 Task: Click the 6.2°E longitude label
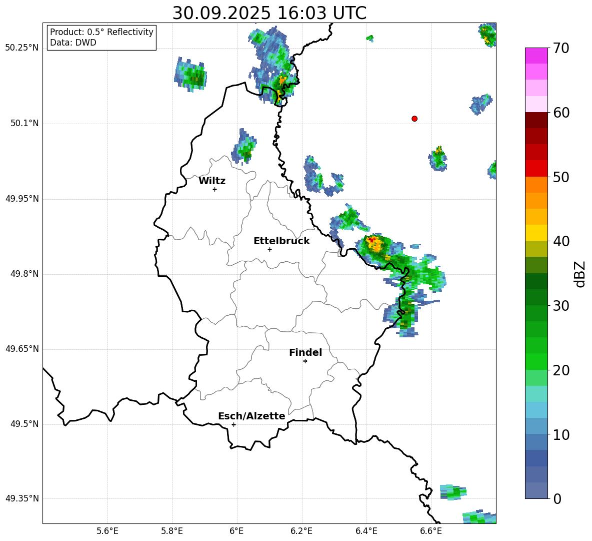301,531
